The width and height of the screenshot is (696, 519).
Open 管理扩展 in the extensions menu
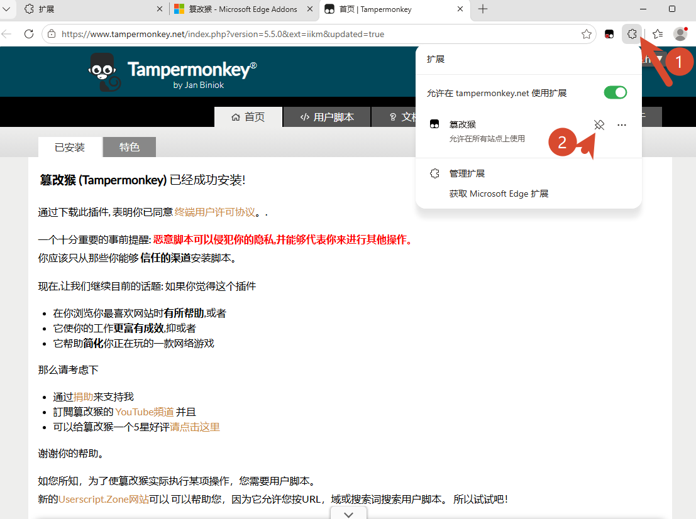(x=467, y=173)
